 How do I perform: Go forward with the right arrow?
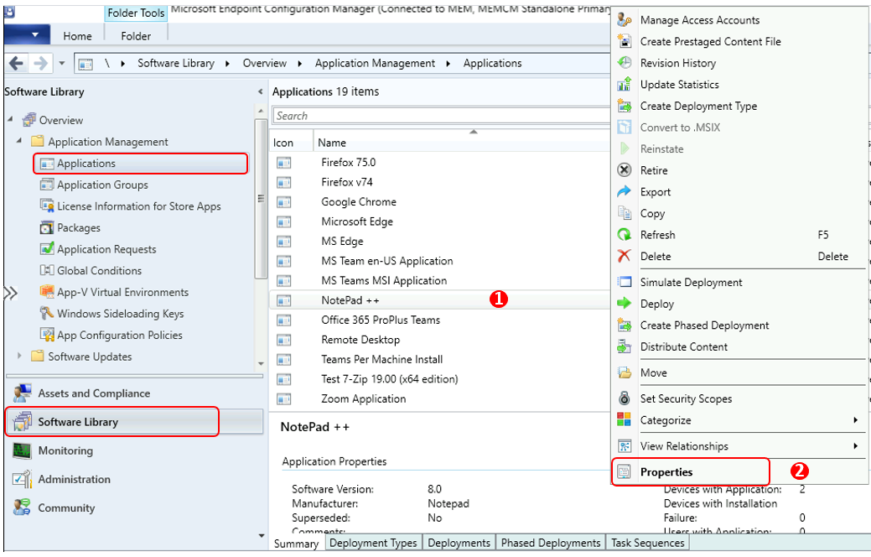[40, 64]
